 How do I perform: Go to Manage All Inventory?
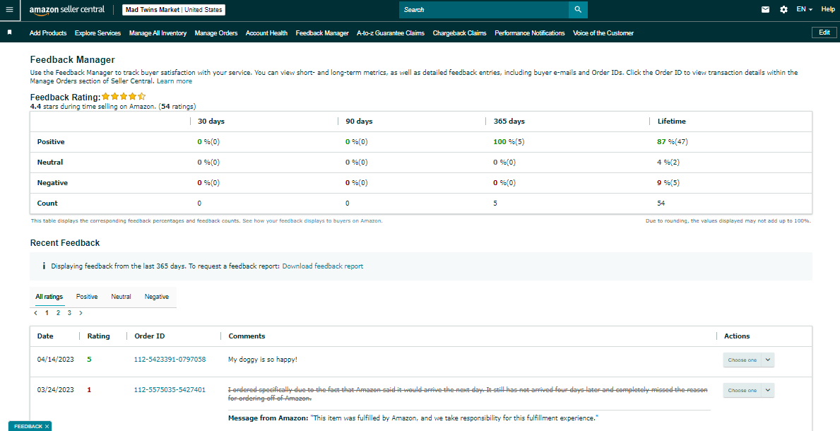coord(158,33)
